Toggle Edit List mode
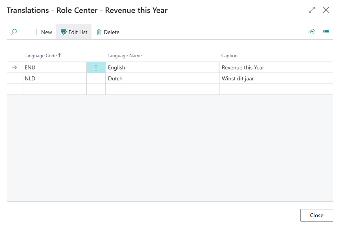The width and height of the screenshot is (340, 229). coord(74,32)
